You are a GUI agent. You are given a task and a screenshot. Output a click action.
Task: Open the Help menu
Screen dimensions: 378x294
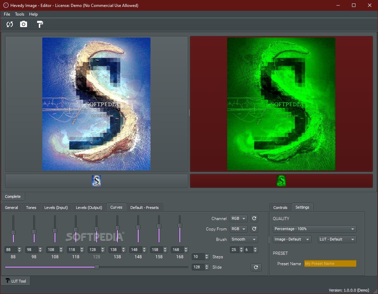point(33,14)
